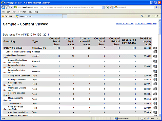
Task: Click the BASIC WORD SKILLS grouping text
Action: point(13,48)
